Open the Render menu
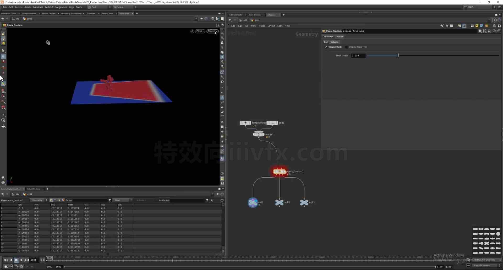 click(x=19, y=7)
